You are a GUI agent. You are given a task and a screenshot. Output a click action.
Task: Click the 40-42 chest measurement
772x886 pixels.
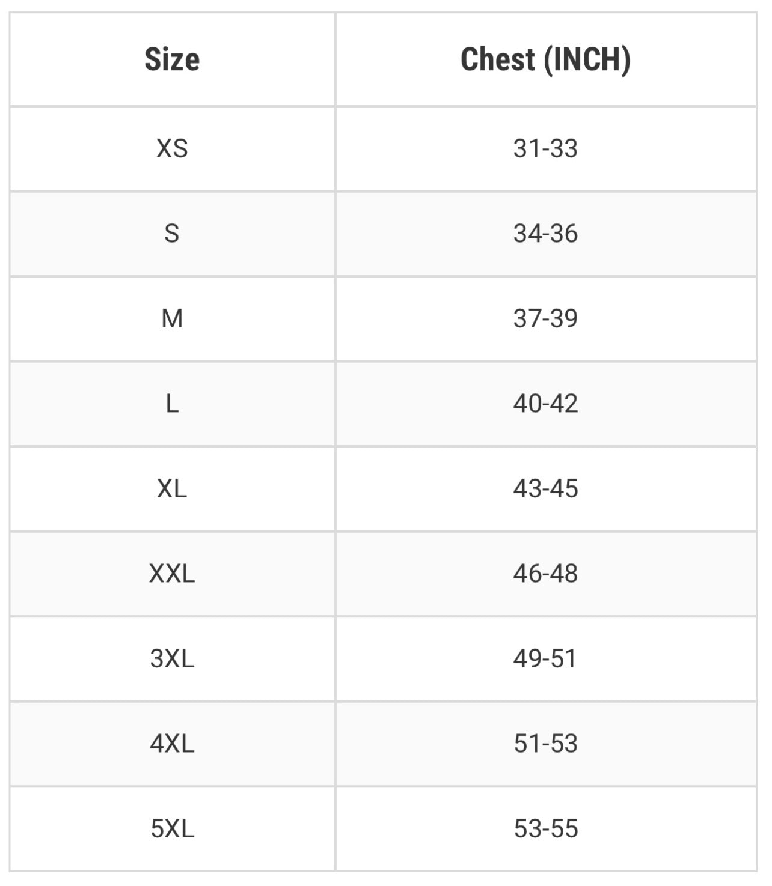tap(545, 404)
